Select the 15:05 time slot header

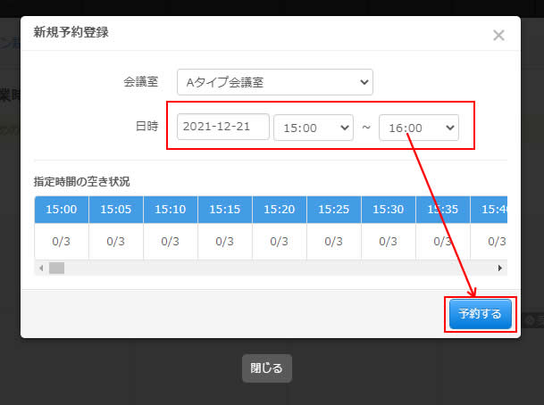click(x=116, y=210)
